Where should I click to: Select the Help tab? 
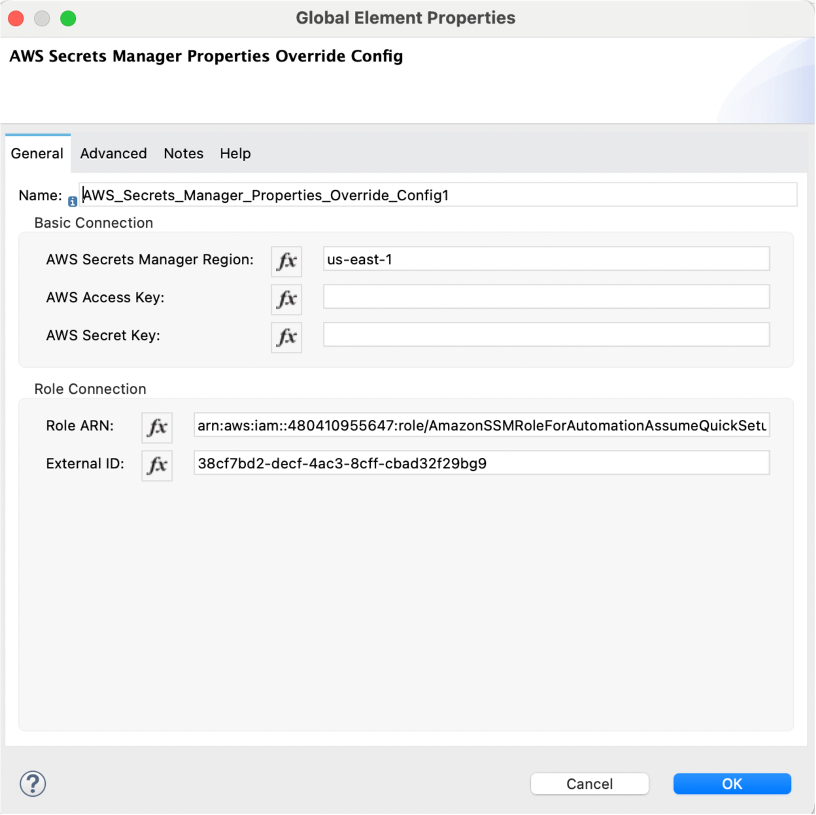click(235, 153)
